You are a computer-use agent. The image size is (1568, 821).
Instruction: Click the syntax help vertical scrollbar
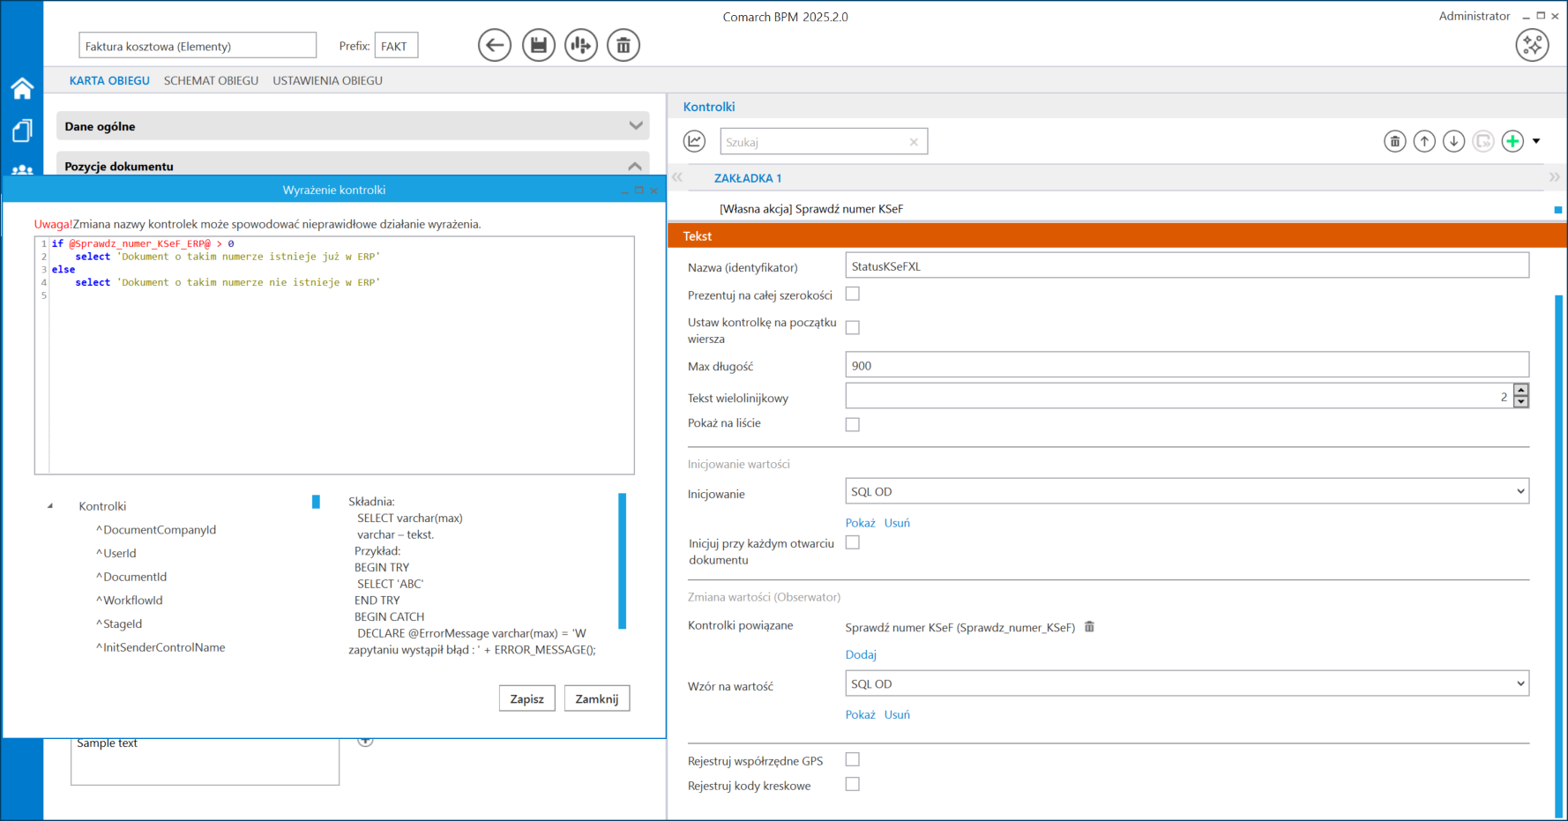(623, 561)
